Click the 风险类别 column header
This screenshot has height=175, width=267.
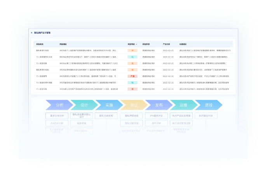point(40,44)
